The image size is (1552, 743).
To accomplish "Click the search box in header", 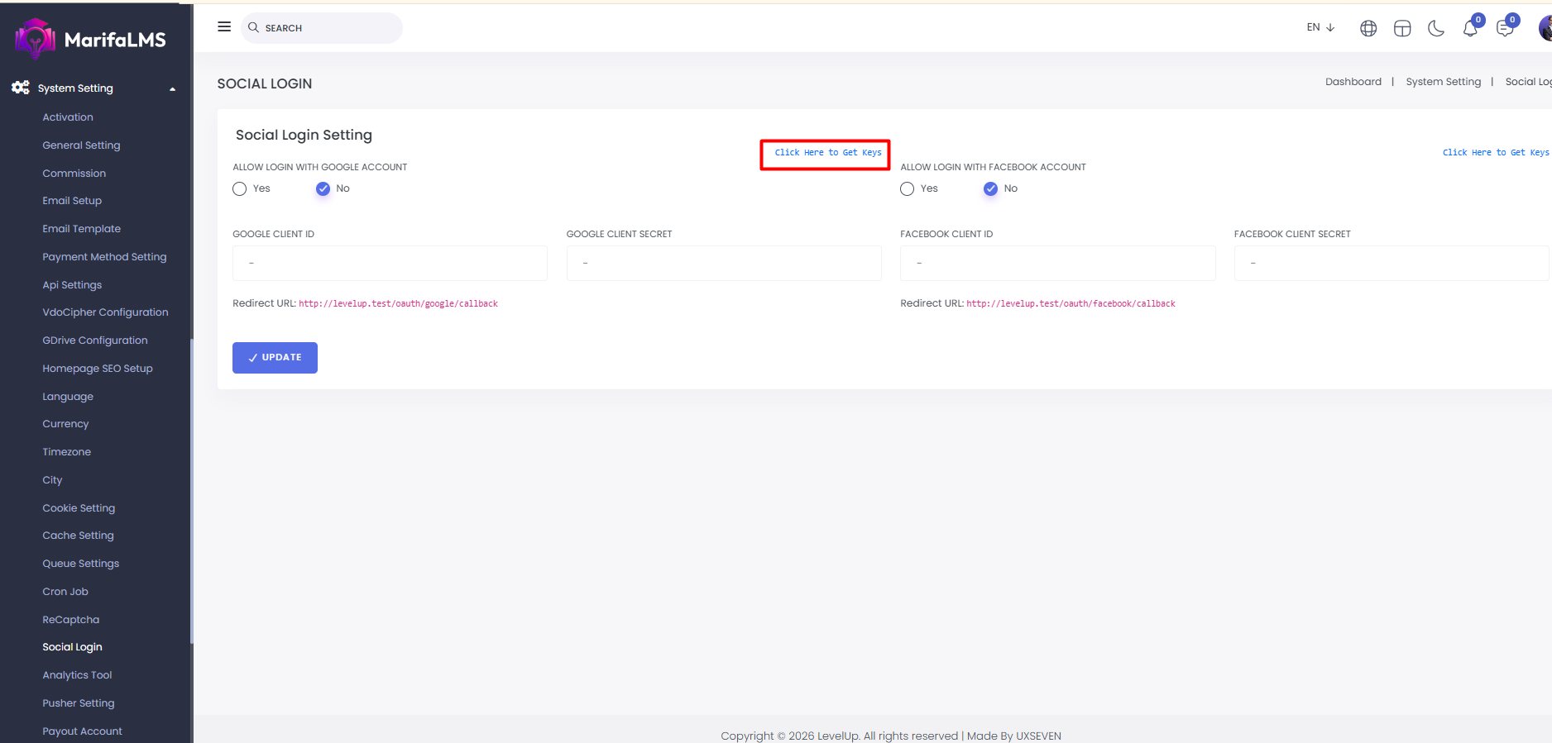I will (x=323, y=28).
